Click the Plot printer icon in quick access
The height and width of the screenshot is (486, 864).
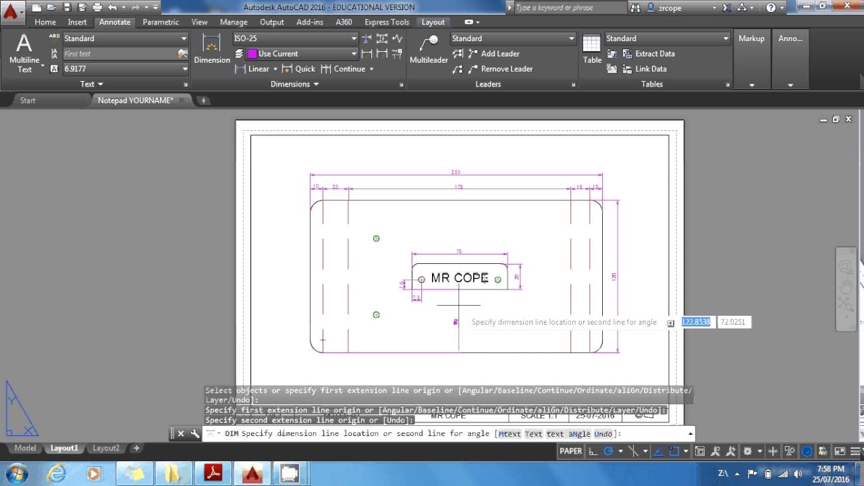click(x=97, y=7)
